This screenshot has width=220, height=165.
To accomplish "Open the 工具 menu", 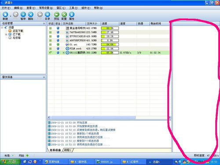I will pos(73,8).
